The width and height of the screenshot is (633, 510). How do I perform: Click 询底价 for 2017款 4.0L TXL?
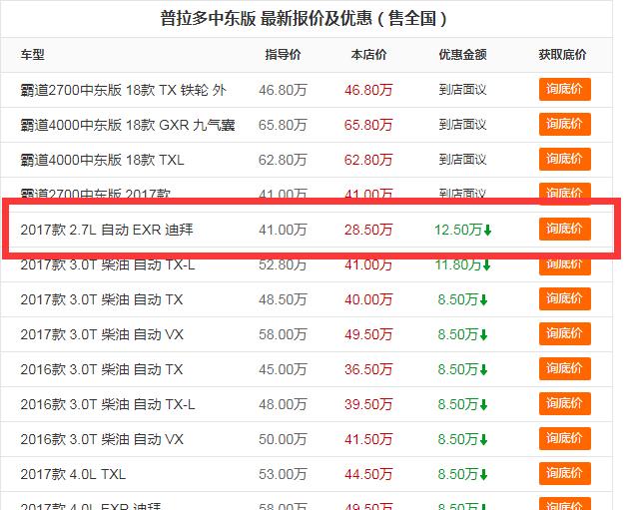pos(564,473)
